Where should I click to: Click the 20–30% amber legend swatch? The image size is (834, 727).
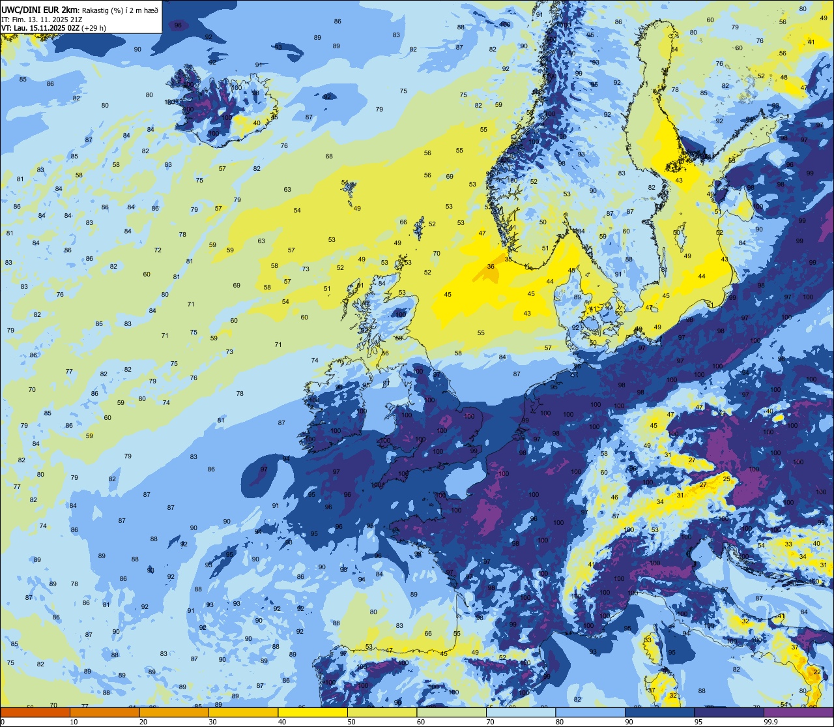[174, 712]
